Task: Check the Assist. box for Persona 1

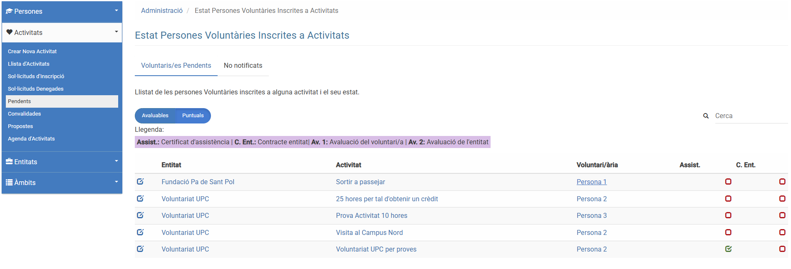Action: coord(728,182)
